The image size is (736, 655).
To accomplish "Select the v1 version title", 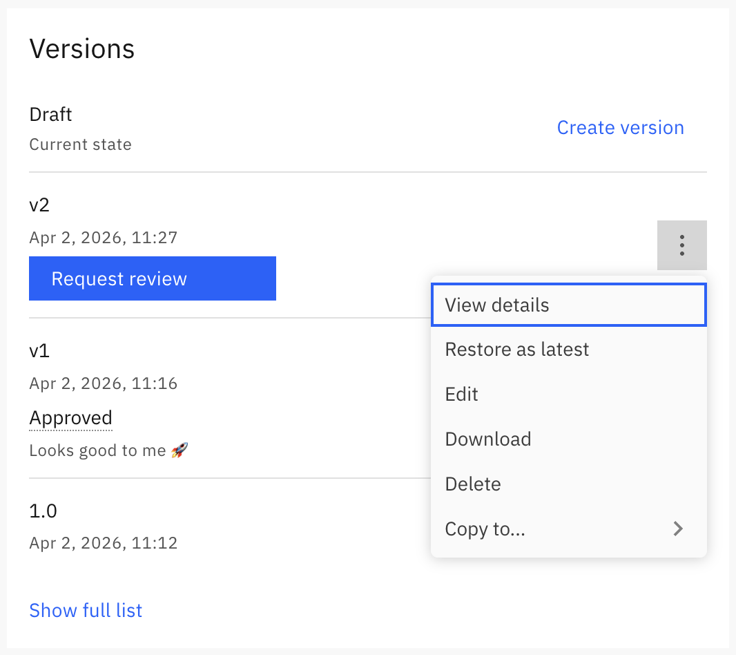I will [39, 351].
